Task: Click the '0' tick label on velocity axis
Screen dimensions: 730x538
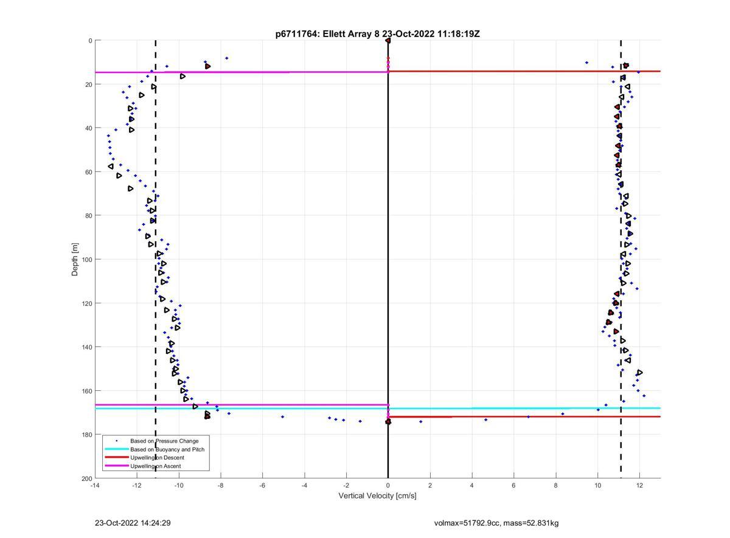Action: [x=388, y=485]
